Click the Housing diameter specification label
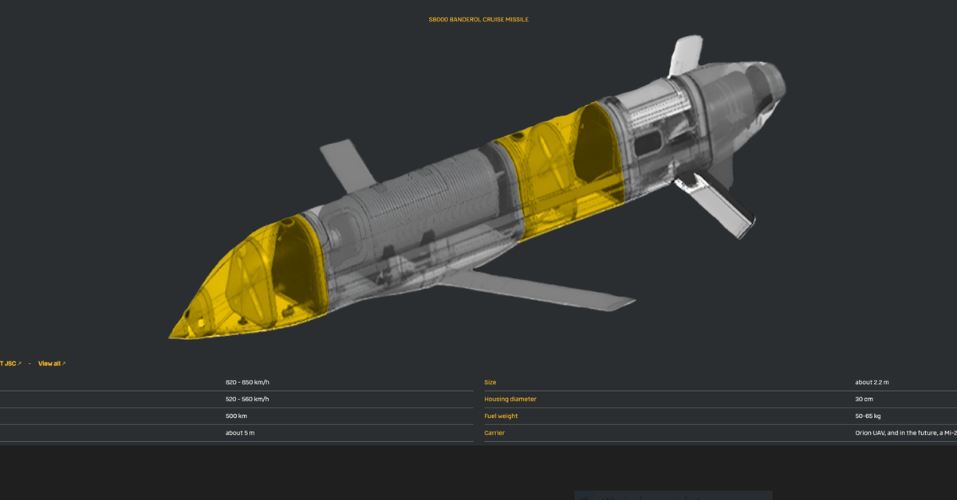The height and width of the screenshot is (500, 957). coord(510,399)
